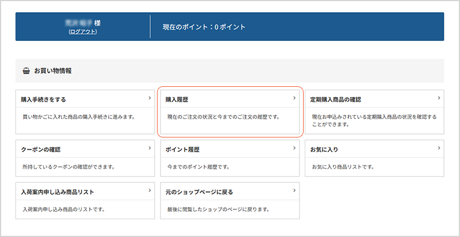Click chevron arrow on クーポンの確認 card

149,148
